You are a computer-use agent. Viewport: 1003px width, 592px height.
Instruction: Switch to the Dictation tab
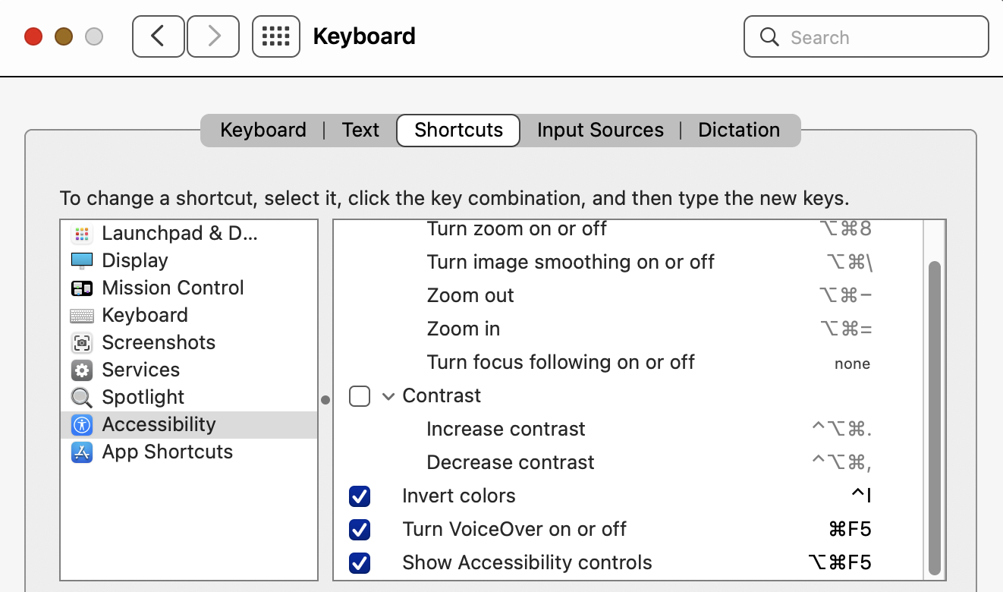(739, 131)
